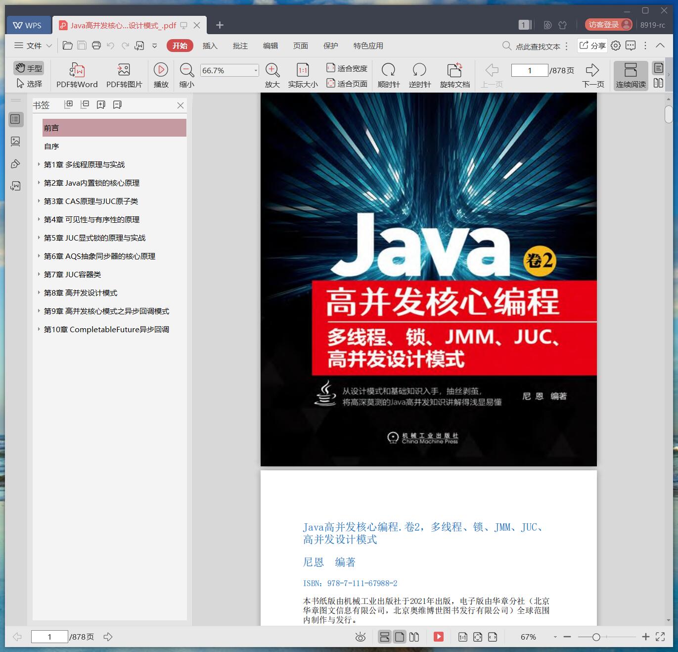Viewport: 678px width, 652px height.
Task: Collapse the ribbon with the chevron
Action: click(x=660, y=46)
